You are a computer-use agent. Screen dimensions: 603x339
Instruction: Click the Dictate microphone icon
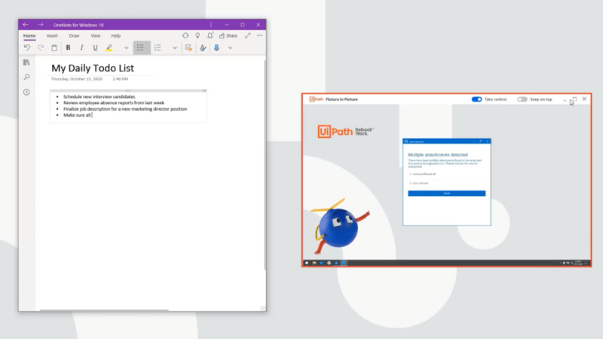pos(216,47)
